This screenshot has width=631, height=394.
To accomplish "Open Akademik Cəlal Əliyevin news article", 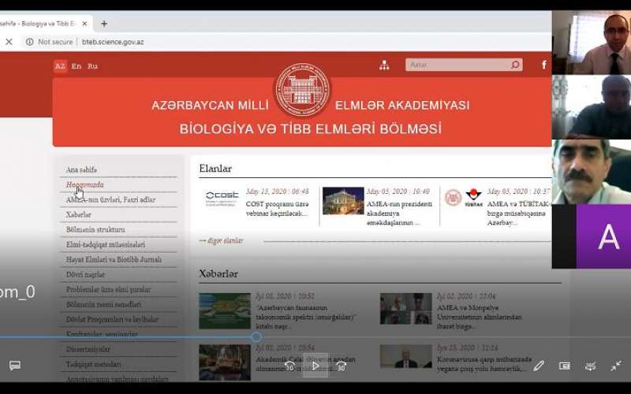I will point(306,363).
